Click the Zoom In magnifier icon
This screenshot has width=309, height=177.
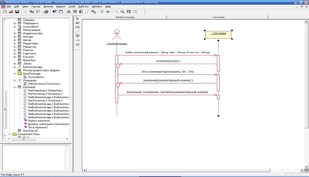coord(116,11)
